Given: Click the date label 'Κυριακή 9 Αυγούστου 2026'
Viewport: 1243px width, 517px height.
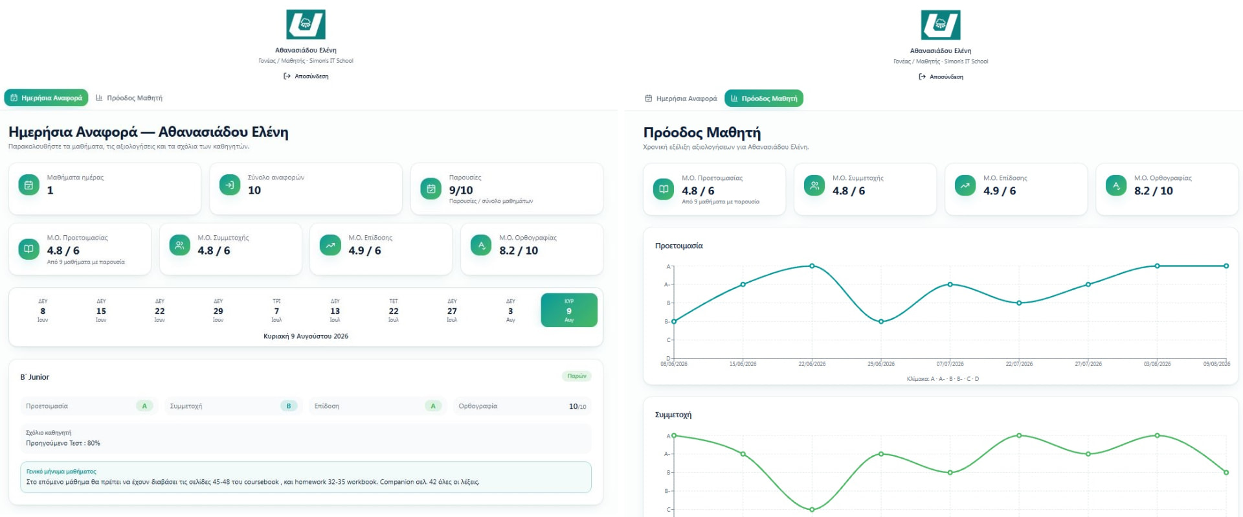Looking at the screenshot, I should 306,336.
